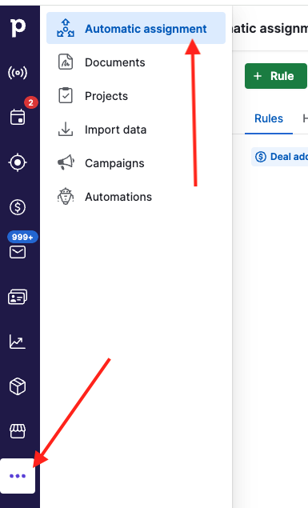
Task: Select Automatic assignment menu item
Action: [x=136, y=28]
